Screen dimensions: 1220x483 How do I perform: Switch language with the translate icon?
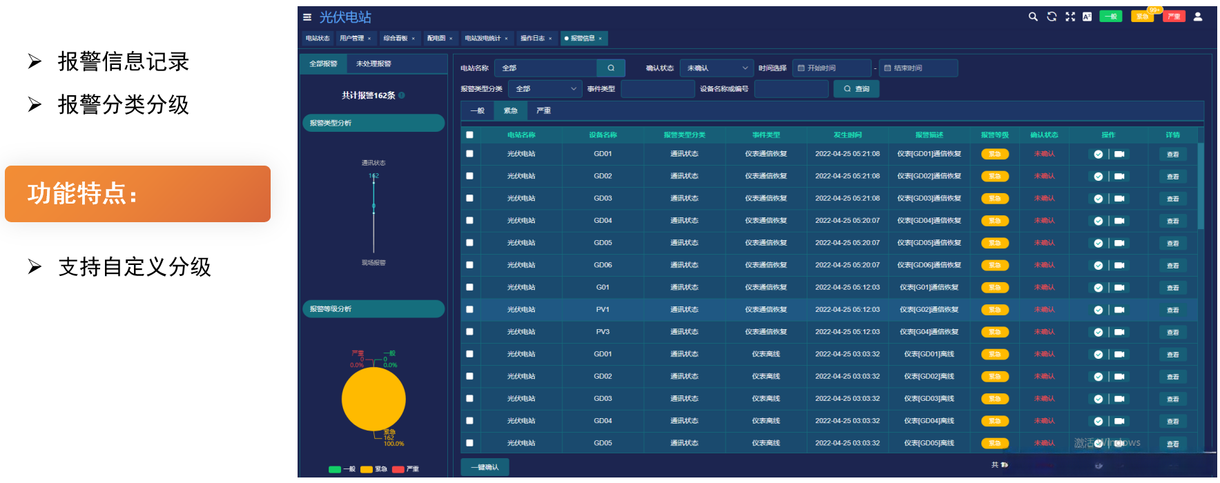point(1087,17)
